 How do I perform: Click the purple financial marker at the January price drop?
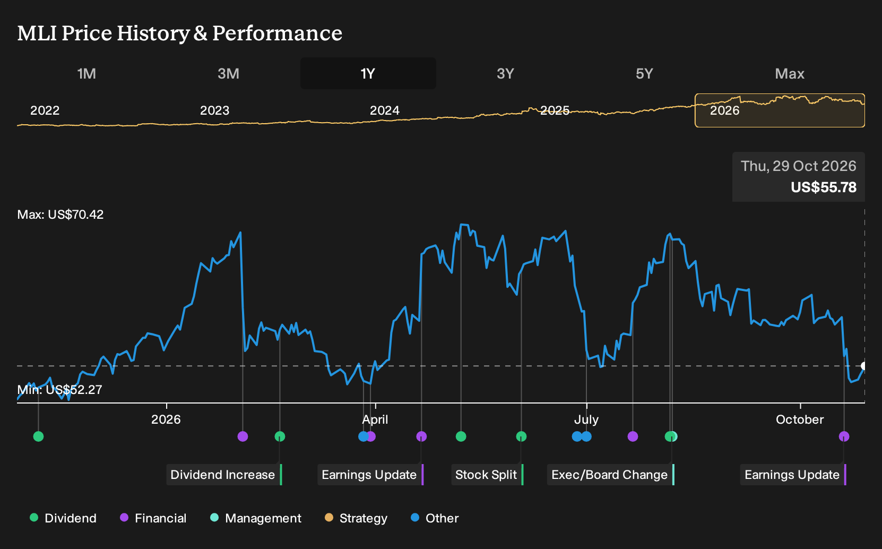pyautogui.click(x=243, y=436)
